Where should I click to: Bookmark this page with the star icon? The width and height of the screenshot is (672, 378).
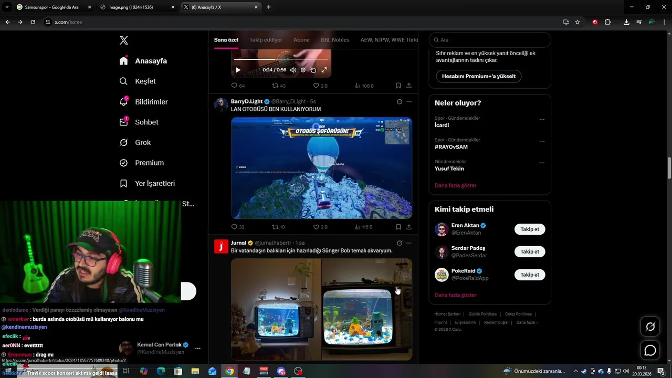(x=577, y=22)
